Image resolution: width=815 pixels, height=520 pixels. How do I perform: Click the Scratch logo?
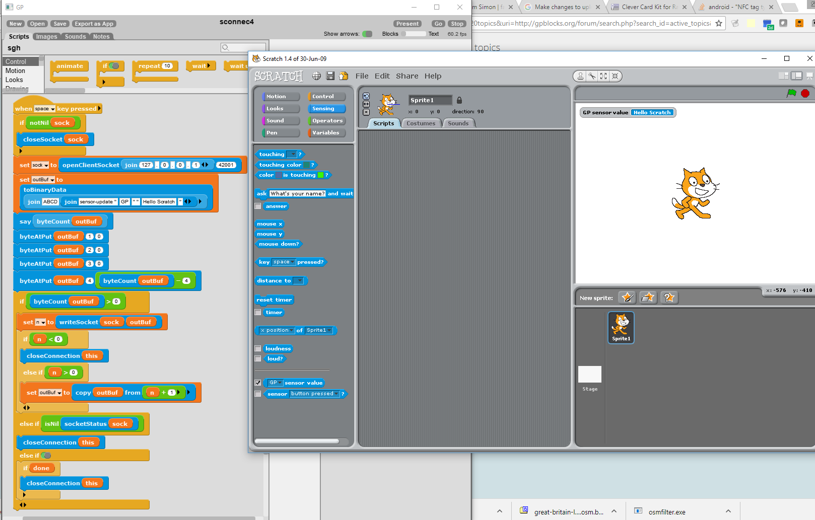[x=279, y=76]
